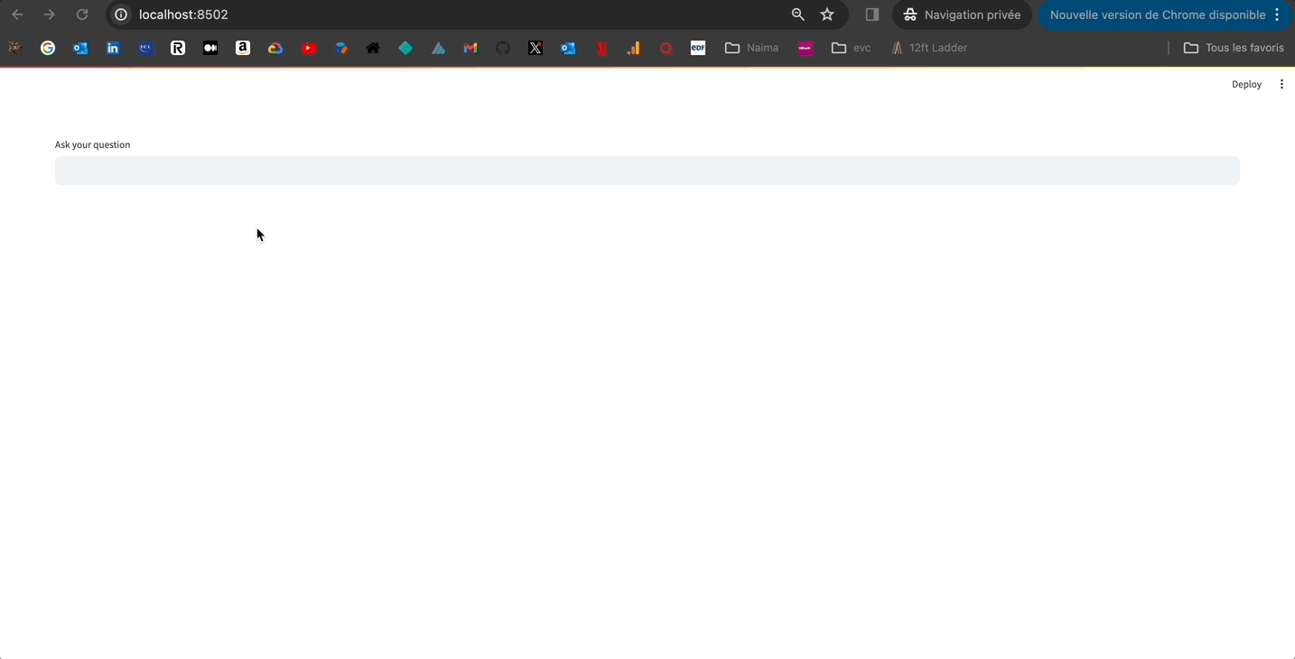This screenshot has width=1295, height=659.
Task: Click the Ask your question text input
Action: (647, 171)
